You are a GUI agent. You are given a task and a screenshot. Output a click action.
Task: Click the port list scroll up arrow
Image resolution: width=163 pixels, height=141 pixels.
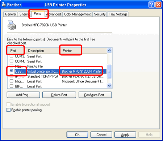tap(109, 50)
